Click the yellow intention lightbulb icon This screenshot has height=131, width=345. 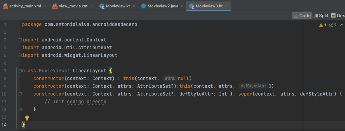pos(27,118)
